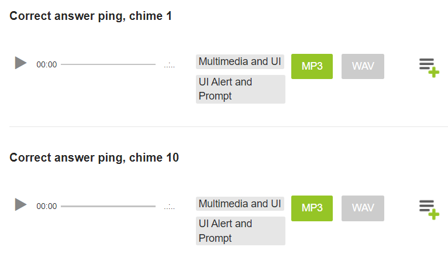Select WAV format for chime 1
The width and height of the screenshot is (448, 257).
[x=363, y=66]
